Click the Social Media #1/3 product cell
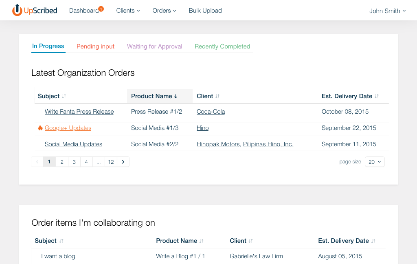Image resolution: width=417 pixels, height=264 pixels. 155,128
